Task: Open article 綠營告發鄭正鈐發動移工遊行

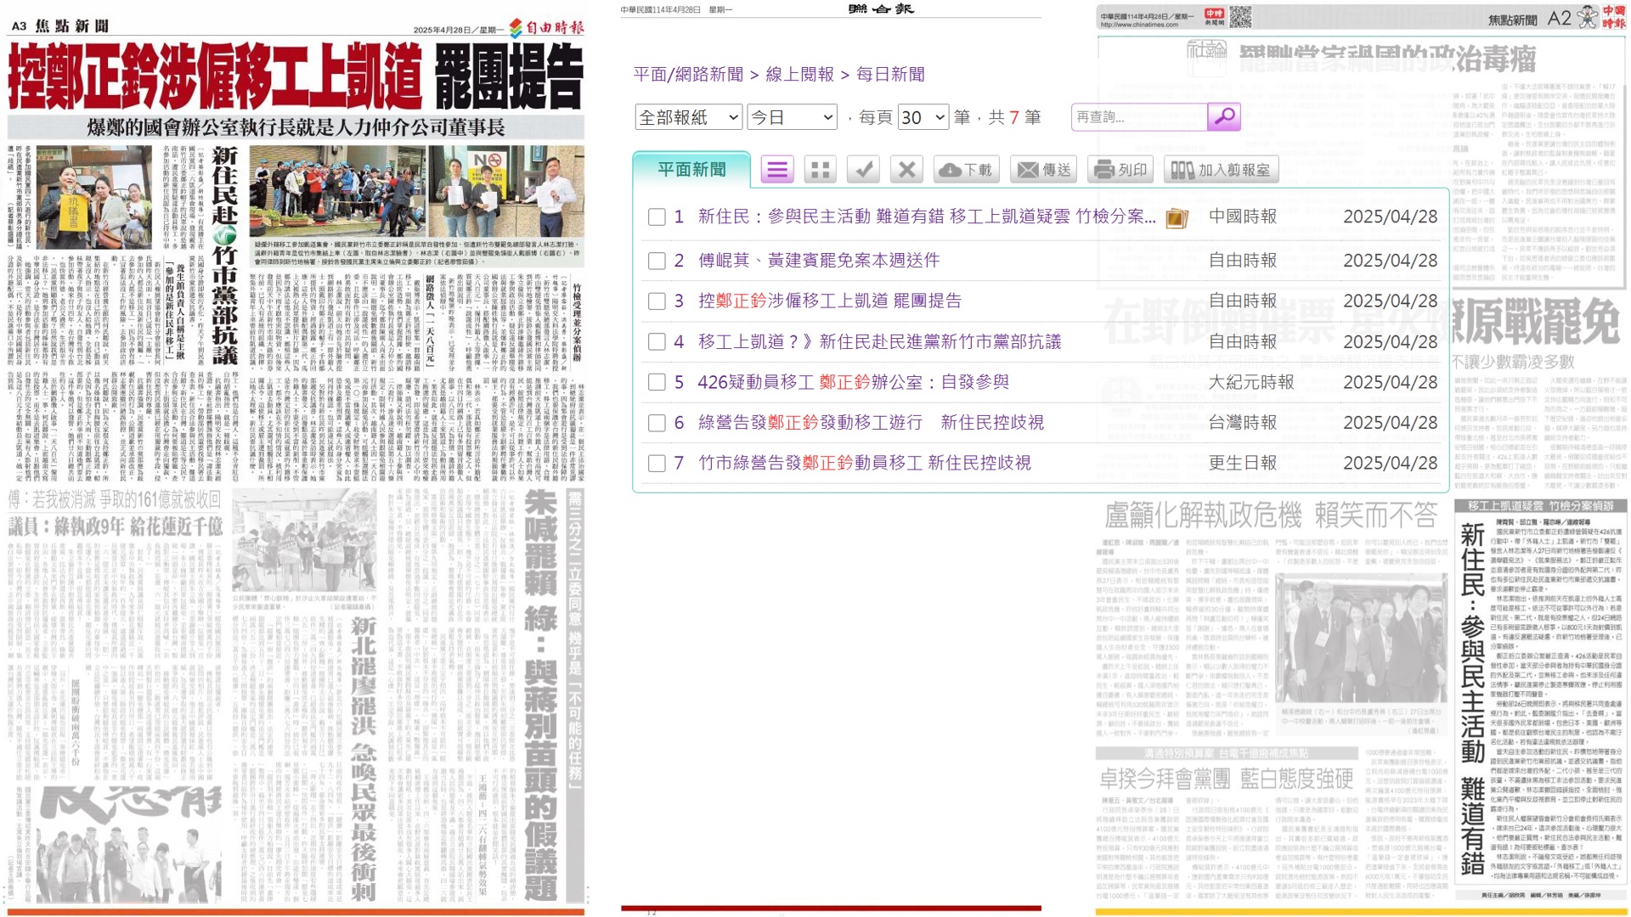Action: (871, 423)
